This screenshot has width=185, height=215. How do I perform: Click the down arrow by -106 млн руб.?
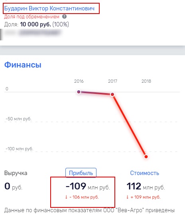point(66,197)
